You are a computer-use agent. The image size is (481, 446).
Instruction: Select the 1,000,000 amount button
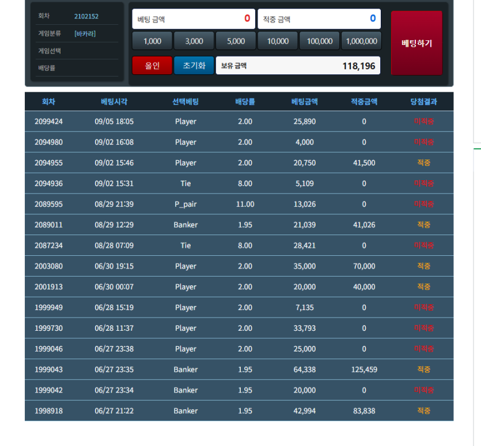[x=361, y=41]
